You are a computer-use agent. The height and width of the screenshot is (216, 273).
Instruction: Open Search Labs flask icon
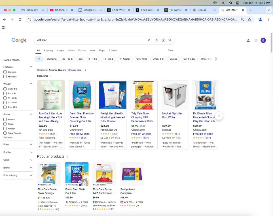(x=248, y=40)
